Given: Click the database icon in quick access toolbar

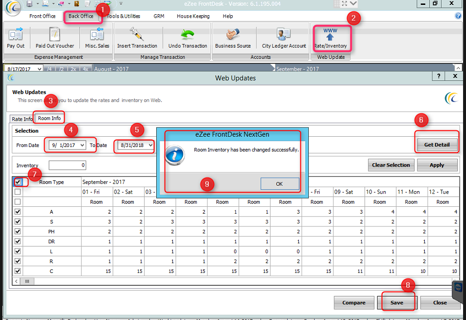Looking at the screenshot, I should [29, 3].
